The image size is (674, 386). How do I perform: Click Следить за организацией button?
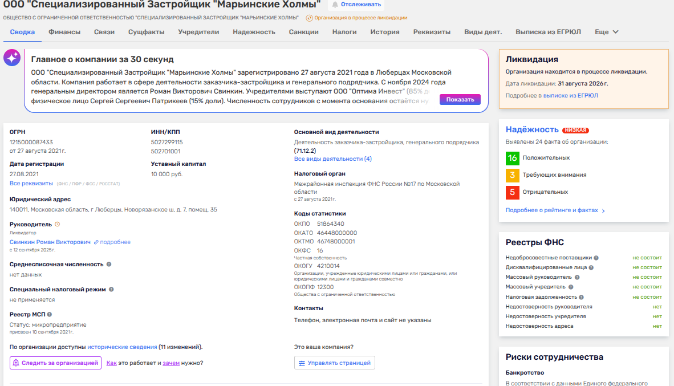point(55,363)
